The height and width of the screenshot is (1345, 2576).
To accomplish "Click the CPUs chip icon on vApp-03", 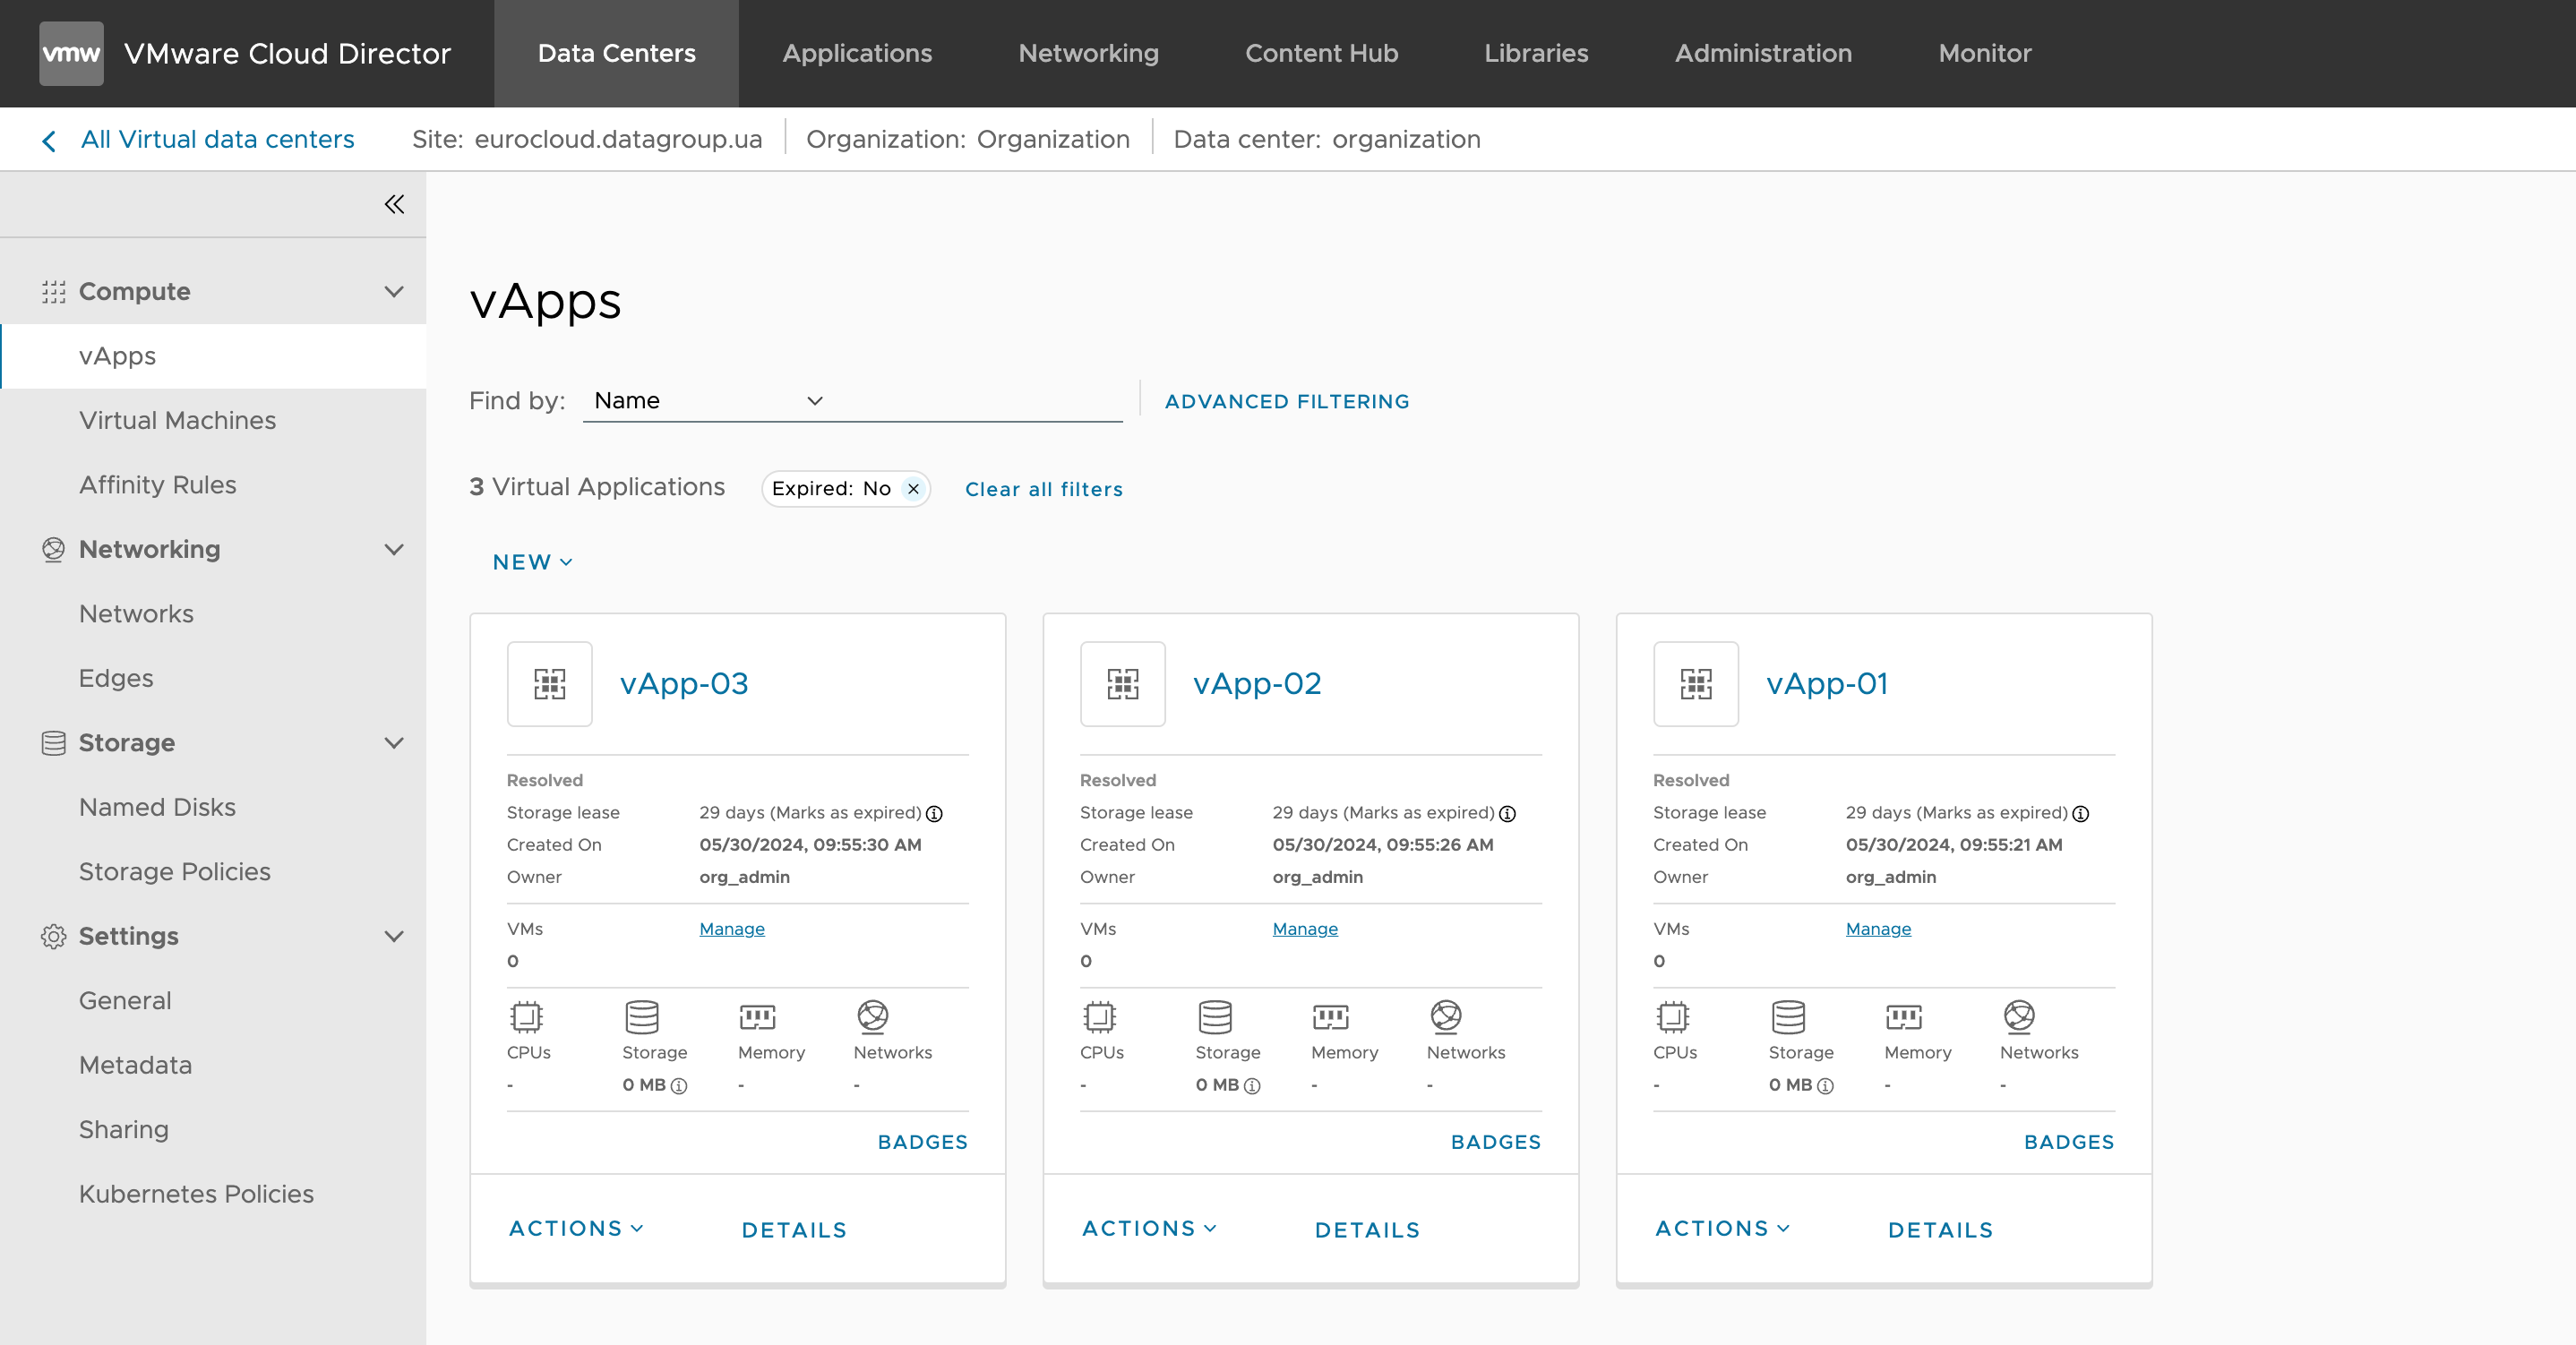I will (526, 1017).
